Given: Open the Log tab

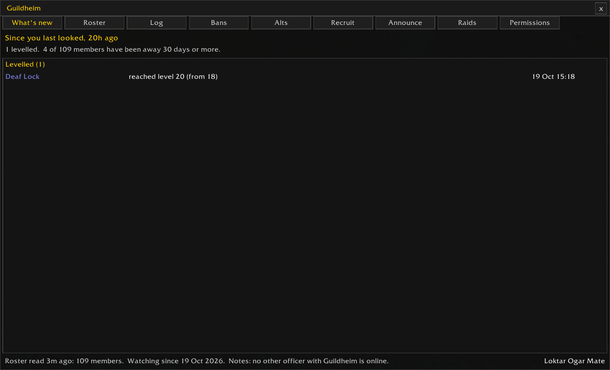Looking at the screenshot, I should click(x=156, y=23).
